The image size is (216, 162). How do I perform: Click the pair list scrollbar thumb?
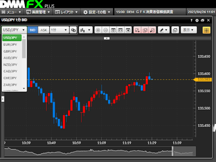(24, 49)
